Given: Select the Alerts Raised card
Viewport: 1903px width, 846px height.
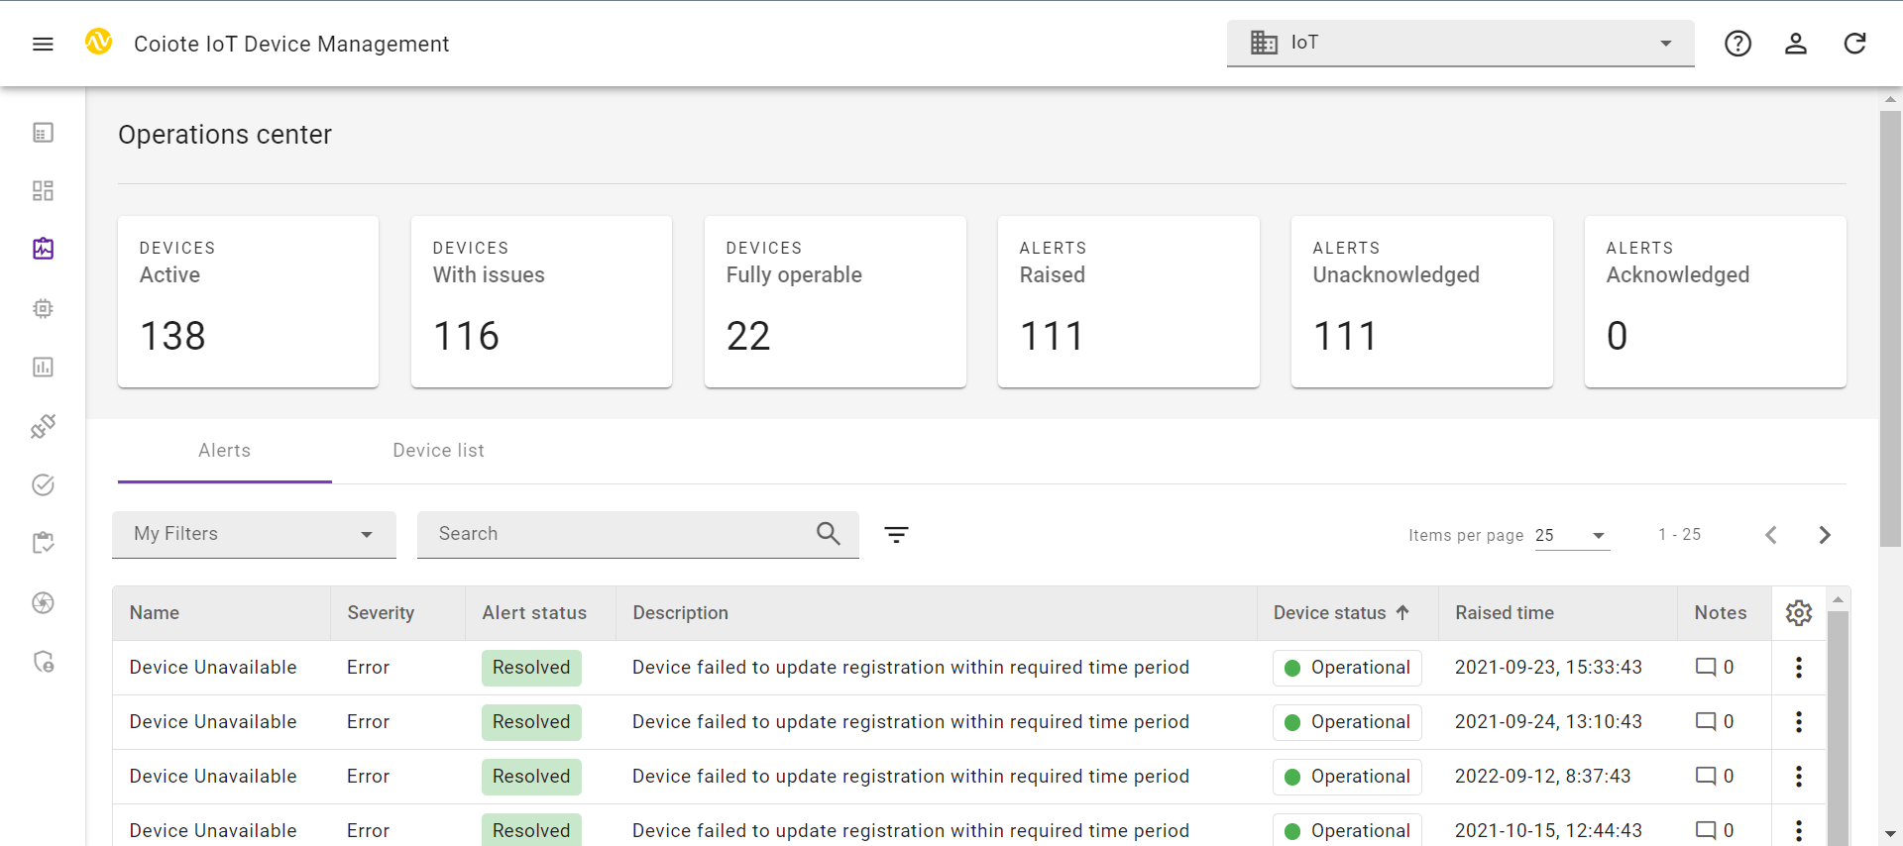Looking at the screenshot, I should click(1128, 301).
